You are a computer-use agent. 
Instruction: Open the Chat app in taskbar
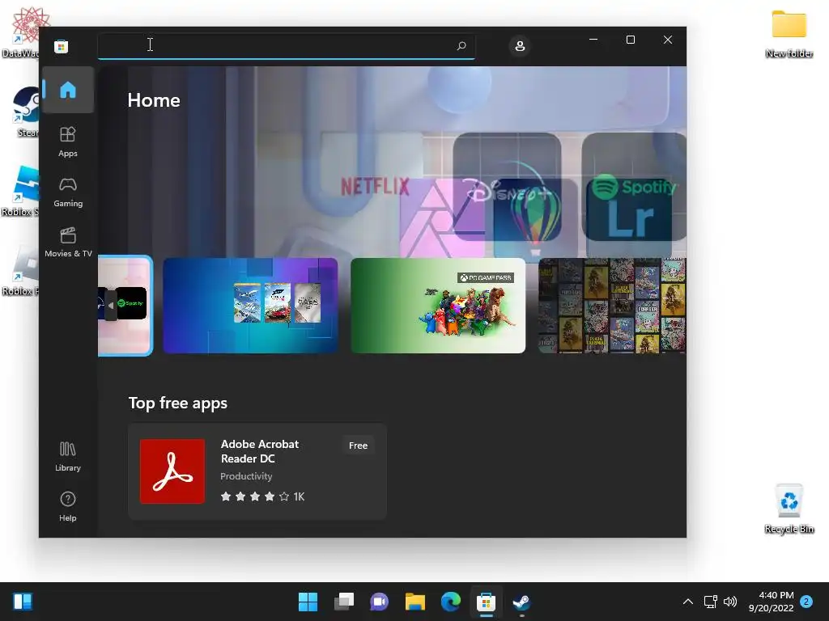tap(379, 602)
